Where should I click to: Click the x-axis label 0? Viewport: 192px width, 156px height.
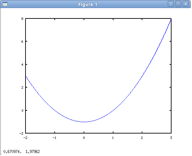click(84, 138)
